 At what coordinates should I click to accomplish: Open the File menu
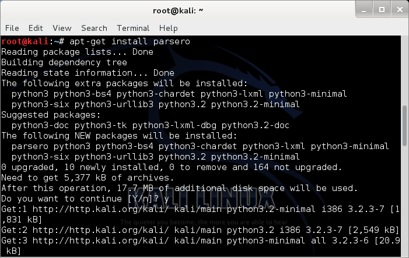point(12,28)
